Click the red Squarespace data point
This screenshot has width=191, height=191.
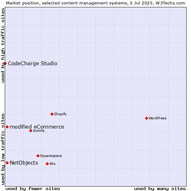pyautogui.click(x=38, y=156)
